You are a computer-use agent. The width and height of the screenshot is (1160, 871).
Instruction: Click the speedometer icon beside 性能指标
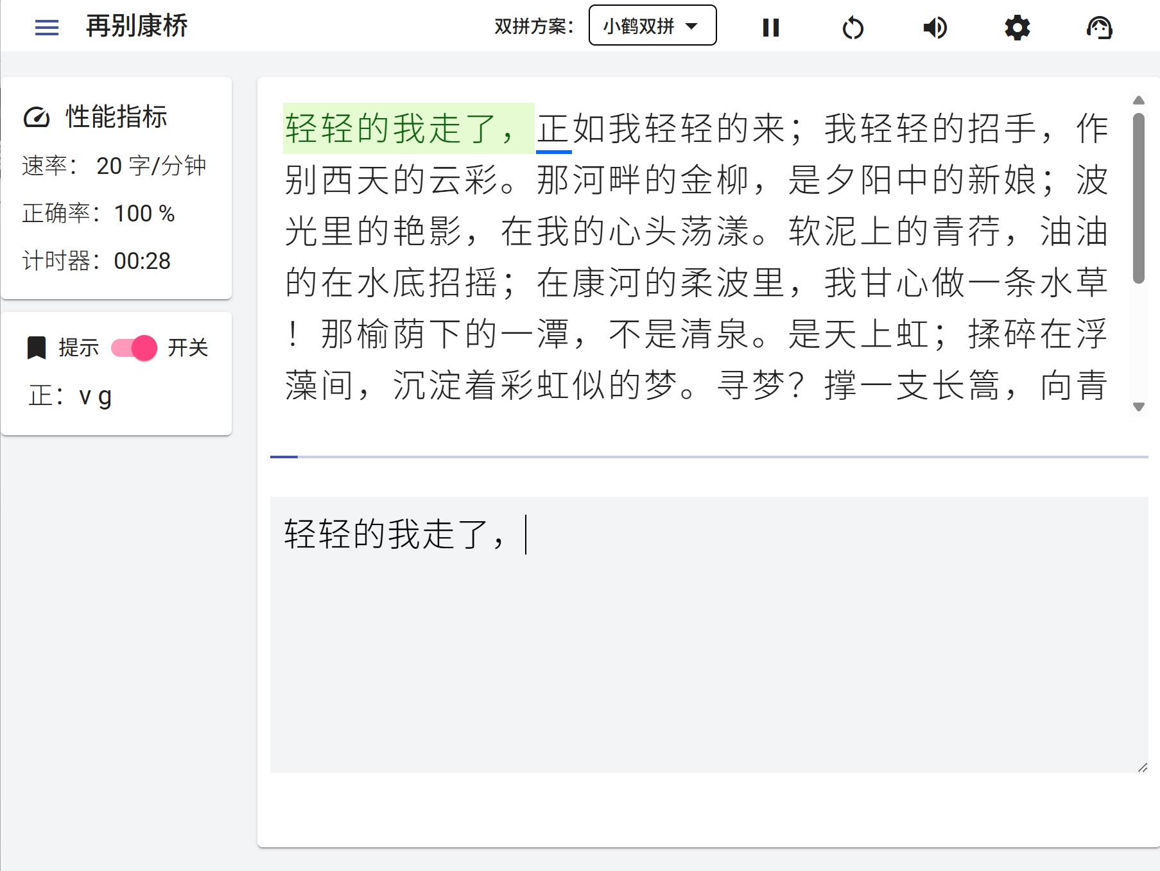click(37, 117)
